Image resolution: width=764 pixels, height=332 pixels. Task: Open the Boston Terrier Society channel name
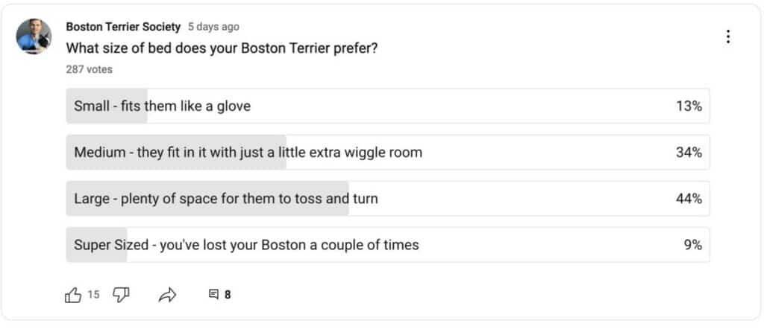point(123,27)
